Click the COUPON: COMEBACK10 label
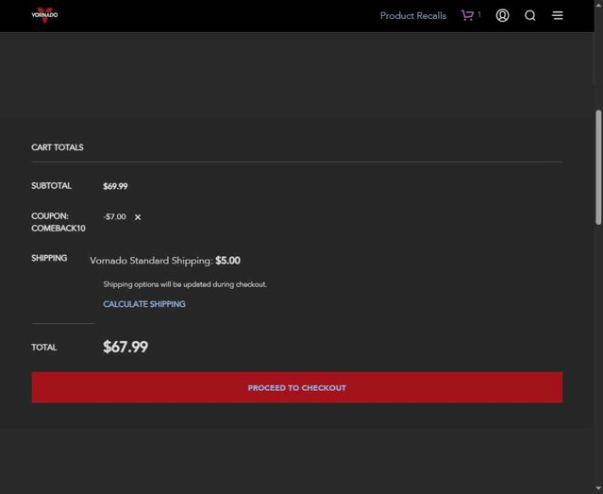The image size is (603, 494). tap(59, 222)
